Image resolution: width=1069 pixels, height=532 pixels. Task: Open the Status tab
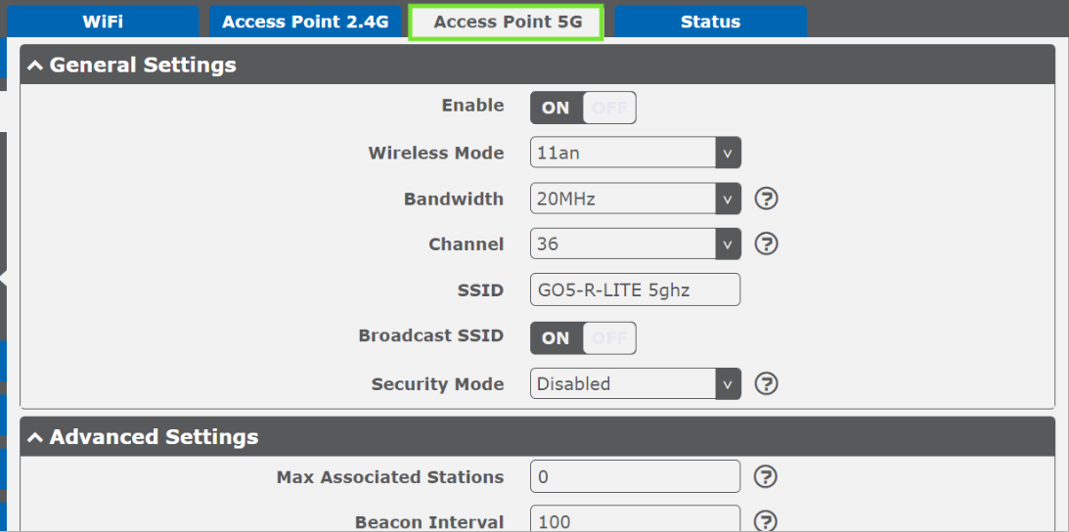710,22
